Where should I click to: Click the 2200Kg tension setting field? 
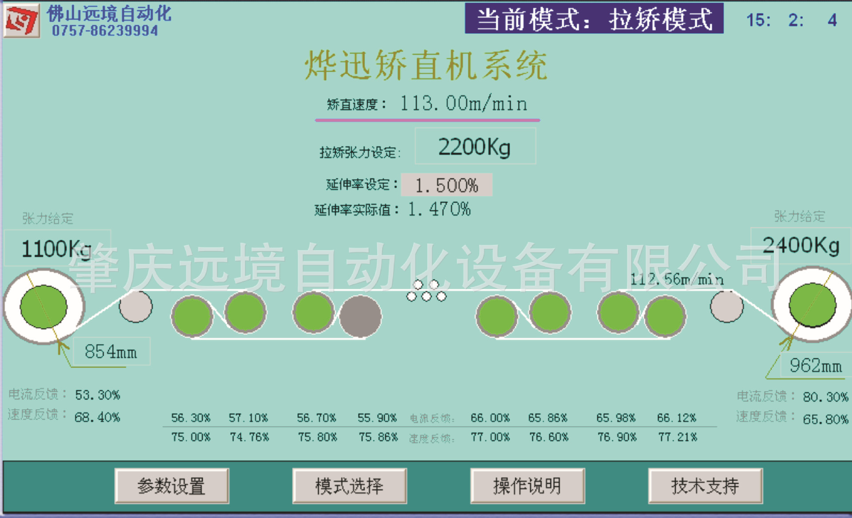475,146
